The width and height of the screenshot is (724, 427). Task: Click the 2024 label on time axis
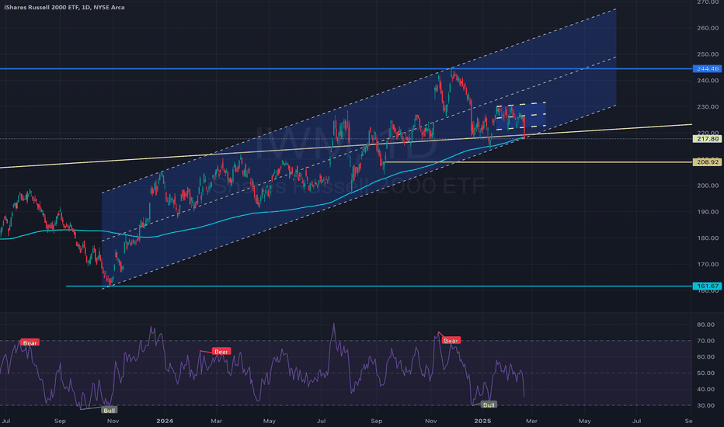(165, 421)
